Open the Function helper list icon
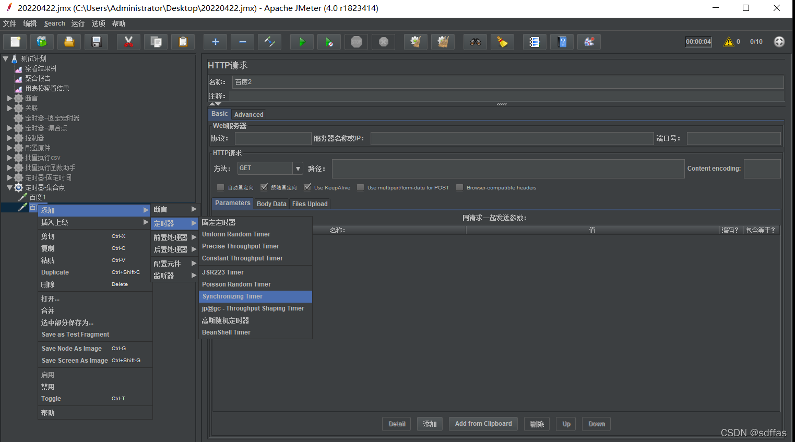The width and height of the screenshot is (795, 442). click(x=535, y=42)
